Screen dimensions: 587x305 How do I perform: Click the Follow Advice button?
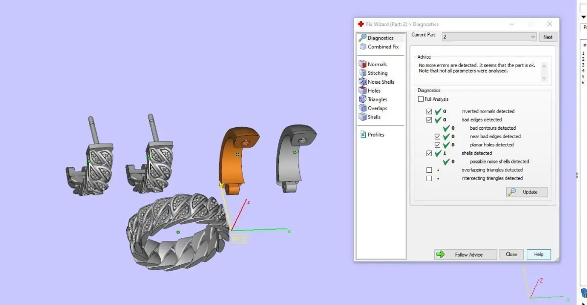[465, 255]
